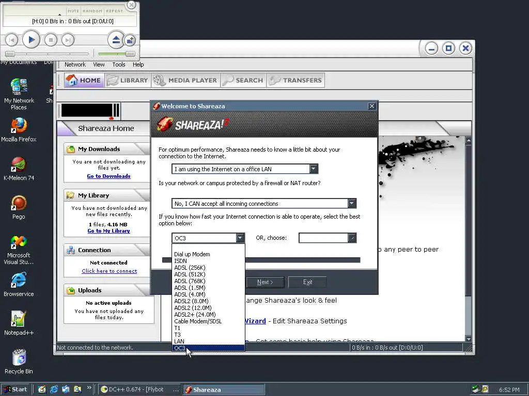Toggle MUTE in the remote widget
The height and width of the screenshot is (396, 529).
tap(73, 11)
